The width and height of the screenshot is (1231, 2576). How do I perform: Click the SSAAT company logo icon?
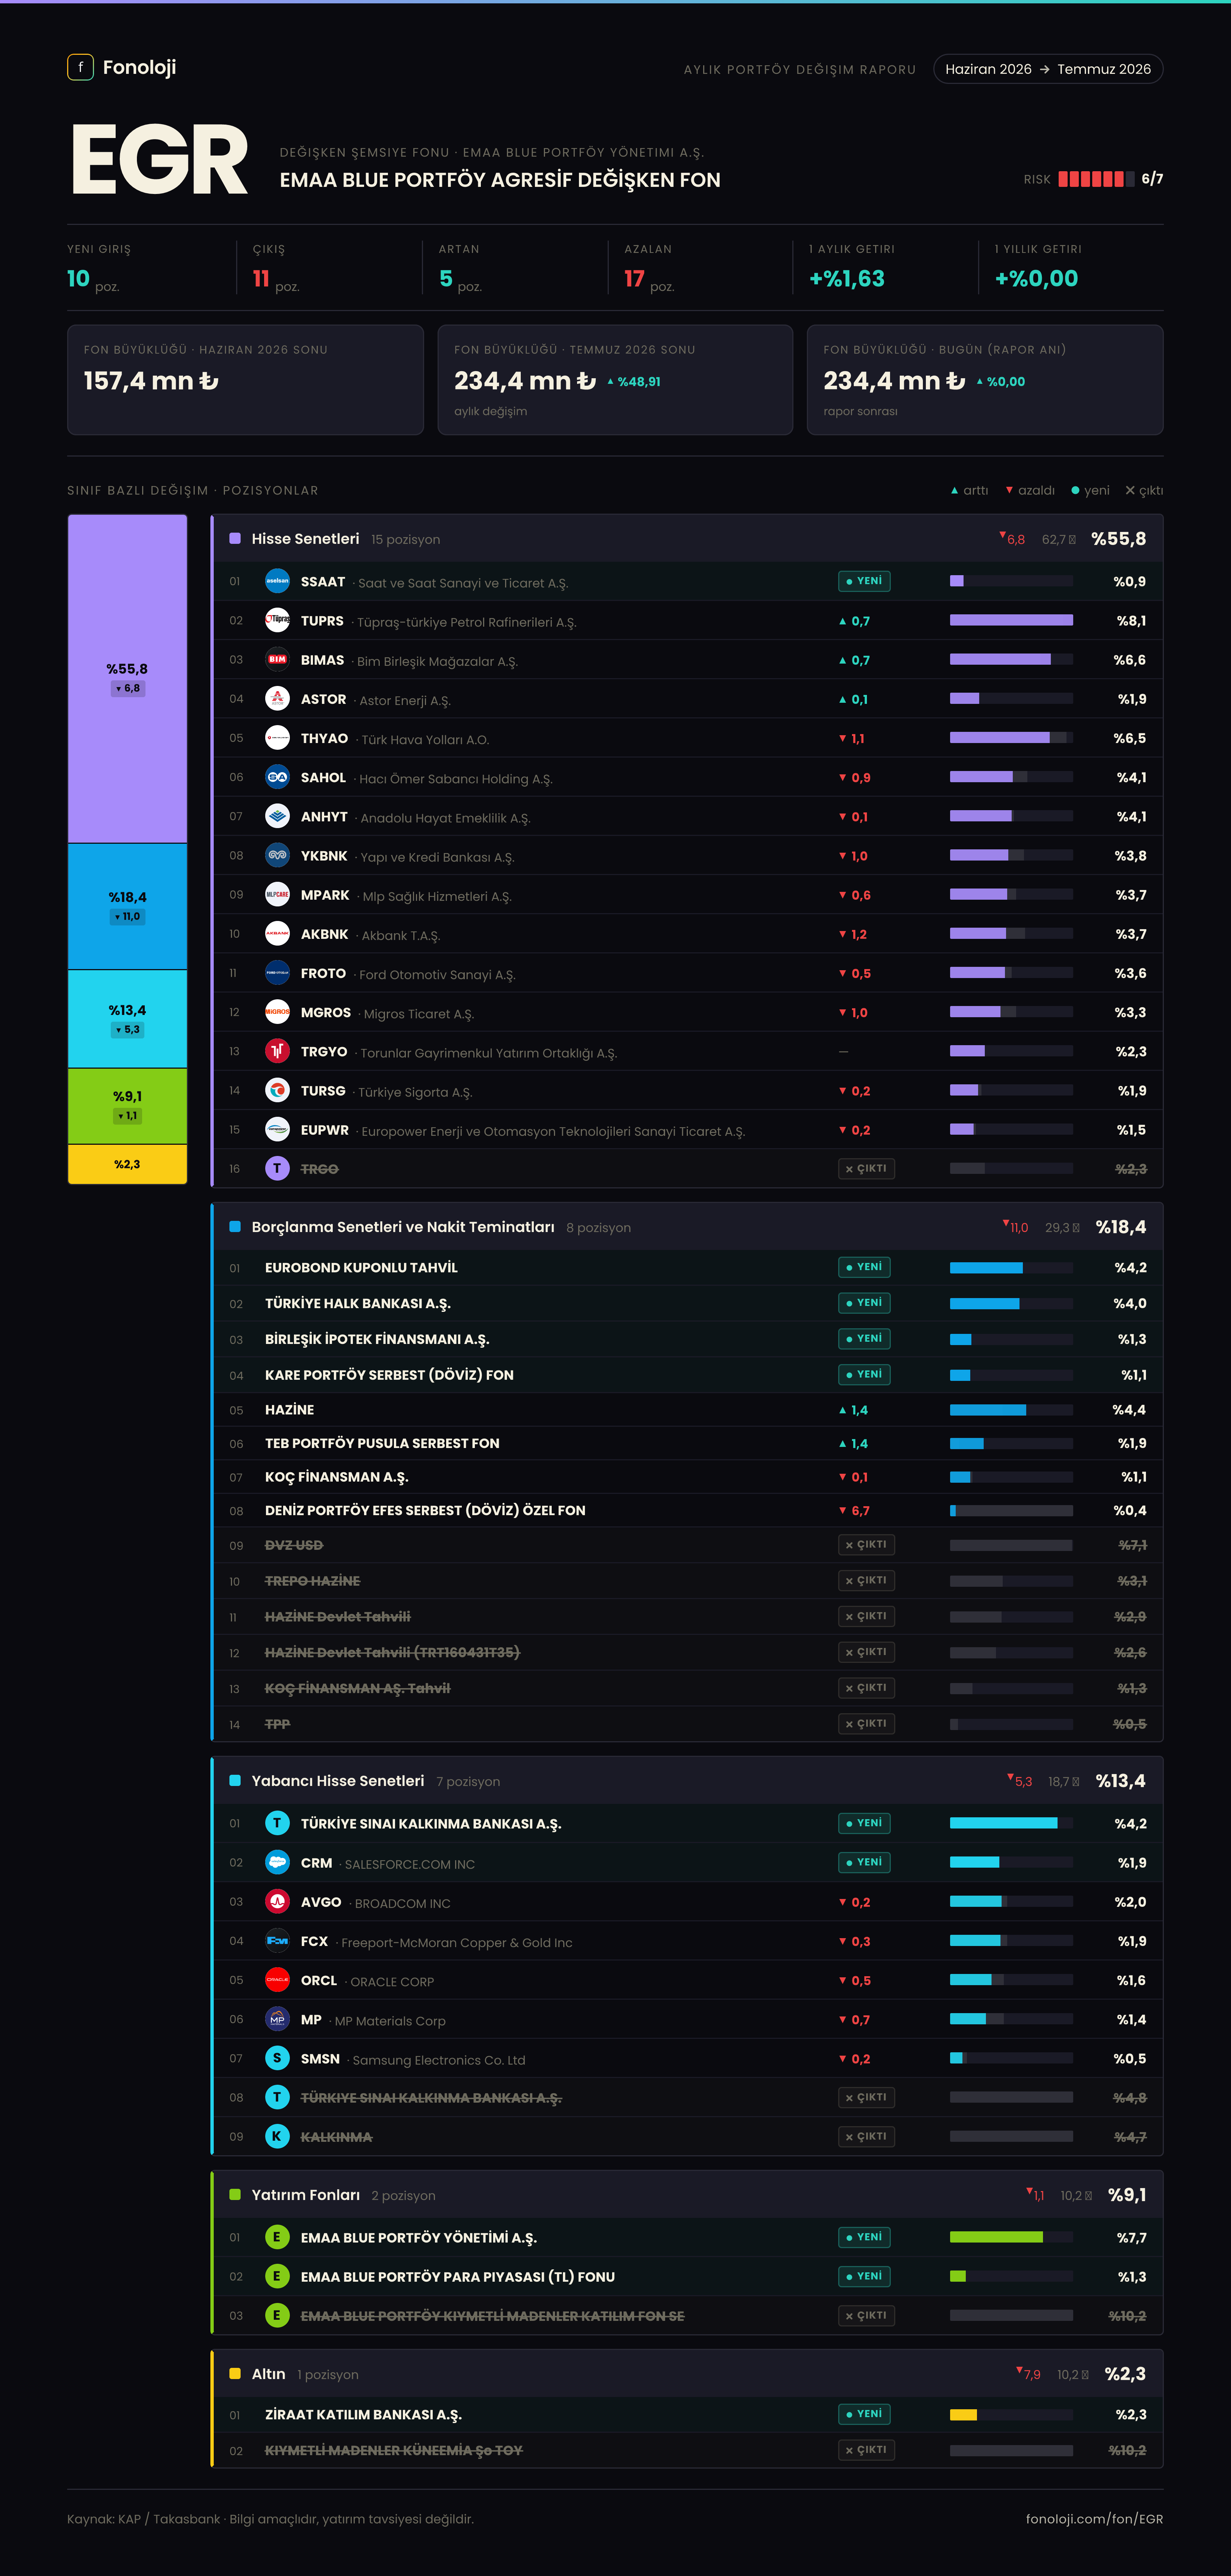pos(277,581)
